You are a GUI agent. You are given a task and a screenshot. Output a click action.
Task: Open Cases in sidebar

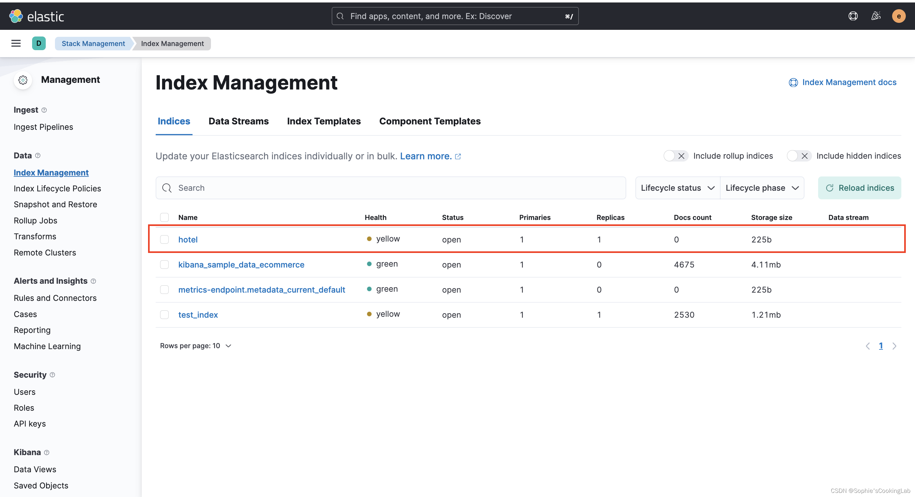(25, 314)
